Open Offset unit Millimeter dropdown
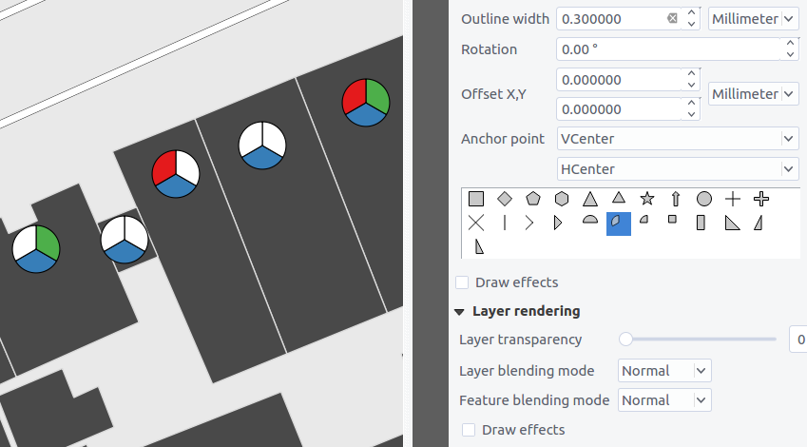Screen dimensions: 807x447 [753, 94]
